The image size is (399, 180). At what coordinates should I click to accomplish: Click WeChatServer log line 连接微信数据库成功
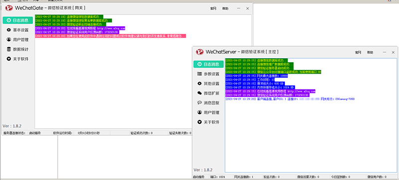(x=256, y=61)
